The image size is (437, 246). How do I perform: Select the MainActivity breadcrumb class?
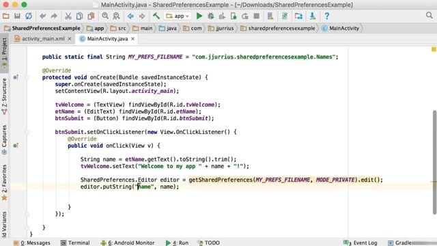click(x=341, y=28)
